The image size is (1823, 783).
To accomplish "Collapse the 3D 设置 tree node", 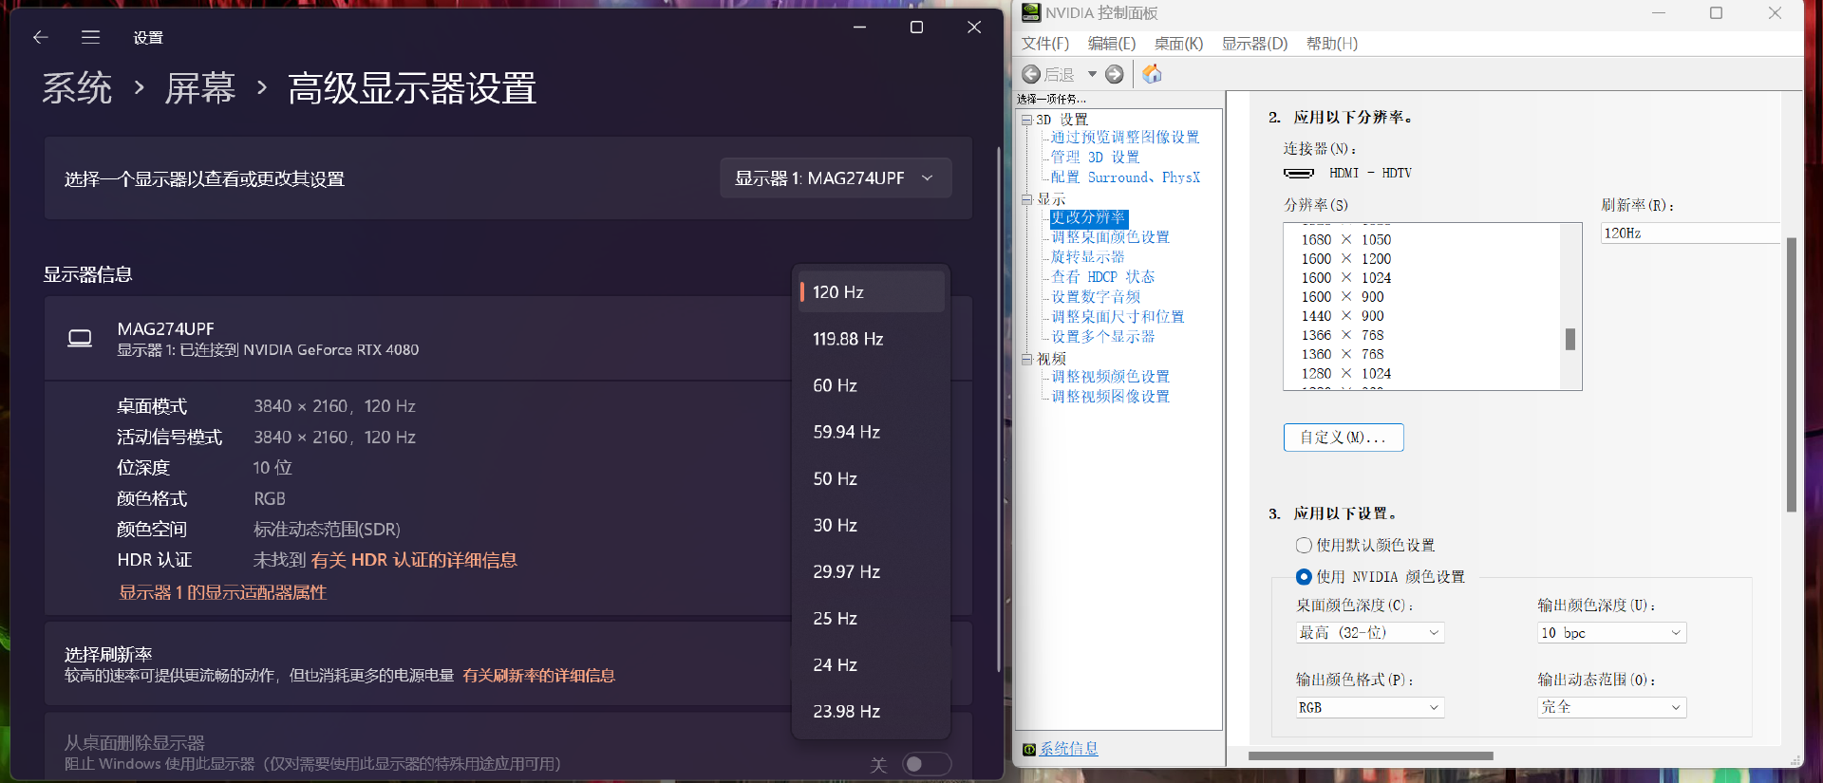I will pos(1026,120).
